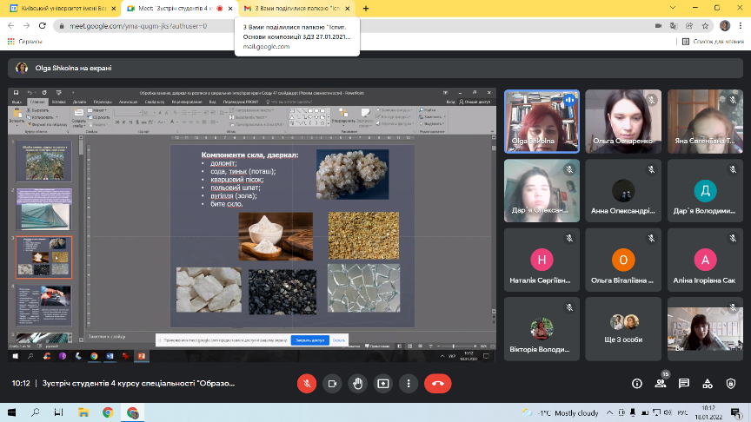Click the Present now screen icon
The height and width of the screenshot is (422, 751).
[382, 383]
